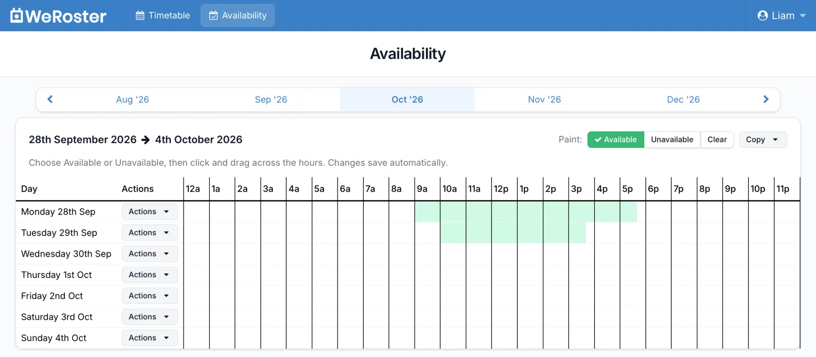816x357 pixels.
Task: Click the '4th October 2026' end date
Action: pyautogui.click(x=199, y=140)
